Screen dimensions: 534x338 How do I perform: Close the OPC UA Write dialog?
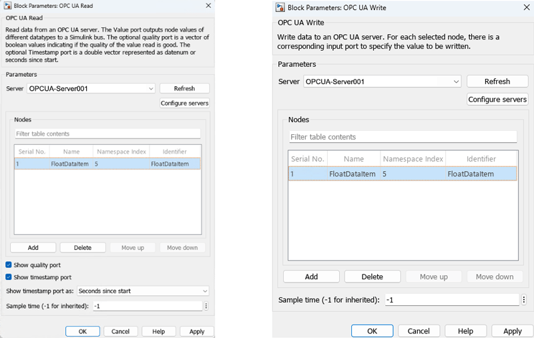527,7
